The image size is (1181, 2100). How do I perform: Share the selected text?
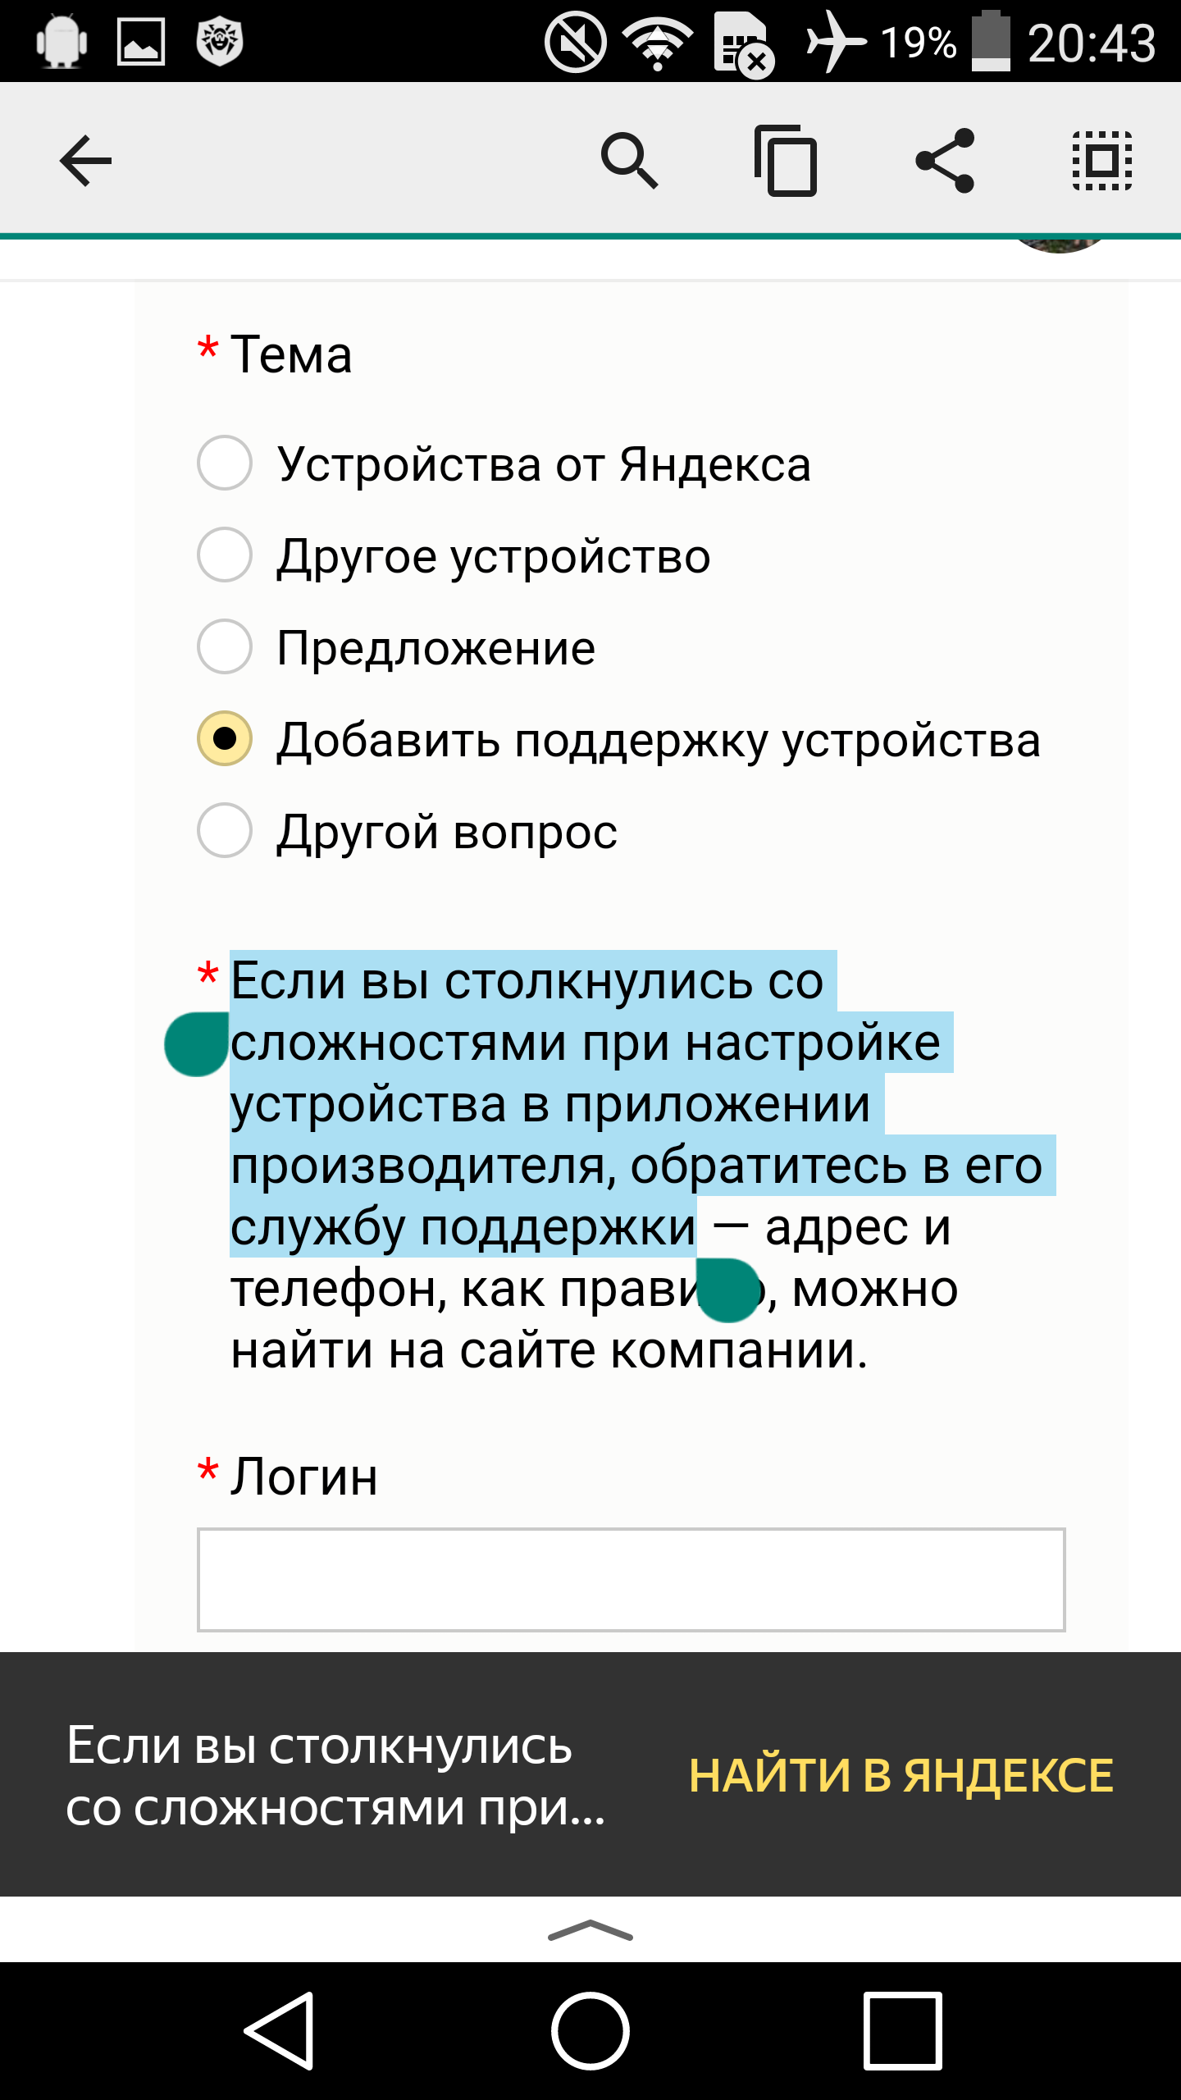click(x=945, y=161)
